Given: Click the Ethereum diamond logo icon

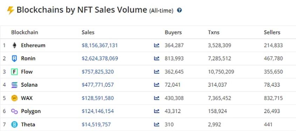Looking at the screenshot, I should 14,45.
